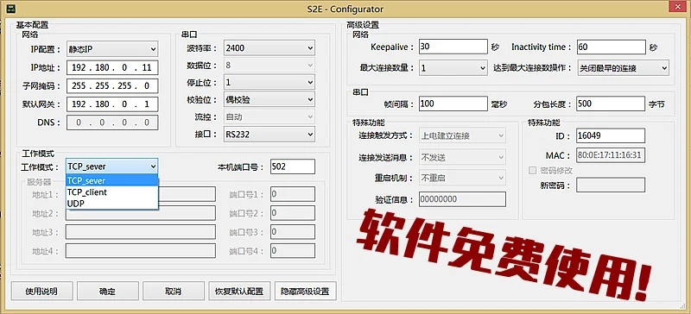Click the 本机端口号 label
This screenshot has width=691, height=314.
(241, 167)
